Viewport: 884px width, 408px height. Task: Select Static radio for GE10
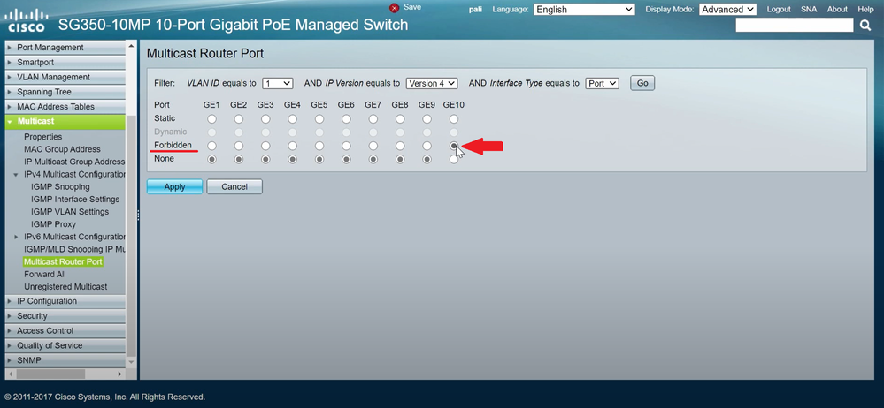[454, 118]
